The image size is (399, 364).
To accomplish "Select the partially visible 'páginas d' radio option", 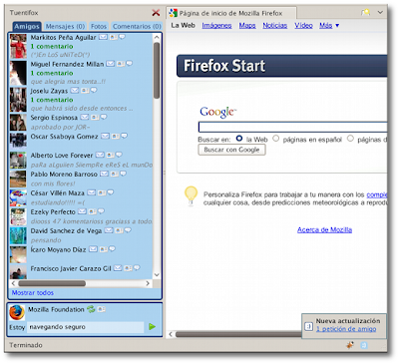I will click(350, 139).
